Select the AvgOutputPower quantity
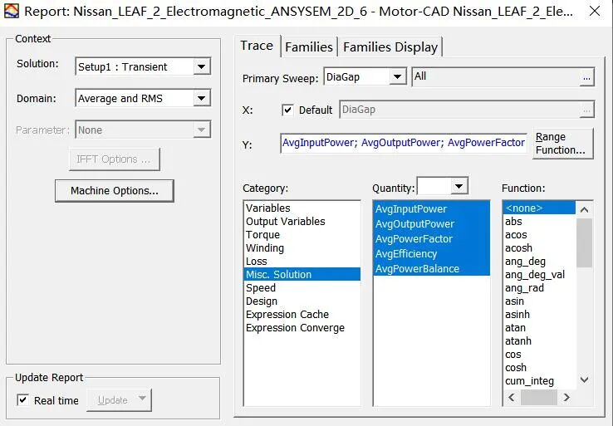613x426 pixels. (x=431, y=224)
